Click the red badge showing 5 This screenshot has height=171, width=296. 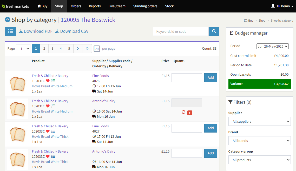pyautogui.click(x=190, y=113)
